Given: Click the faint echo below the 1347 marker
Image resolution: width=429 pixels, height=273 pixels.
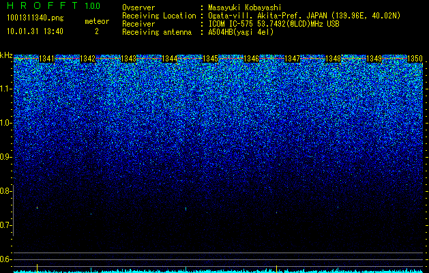Looking at the screenshot, I should 277,212.
